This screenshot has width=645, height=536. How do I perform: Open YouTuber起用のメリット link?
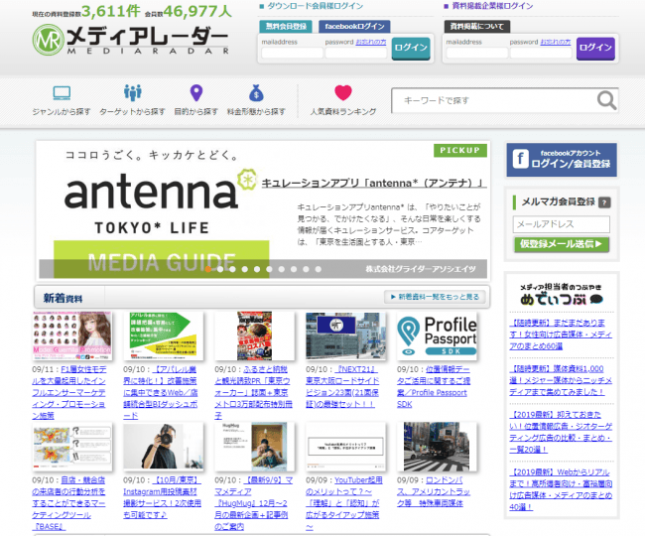click(x=342, y=503)
